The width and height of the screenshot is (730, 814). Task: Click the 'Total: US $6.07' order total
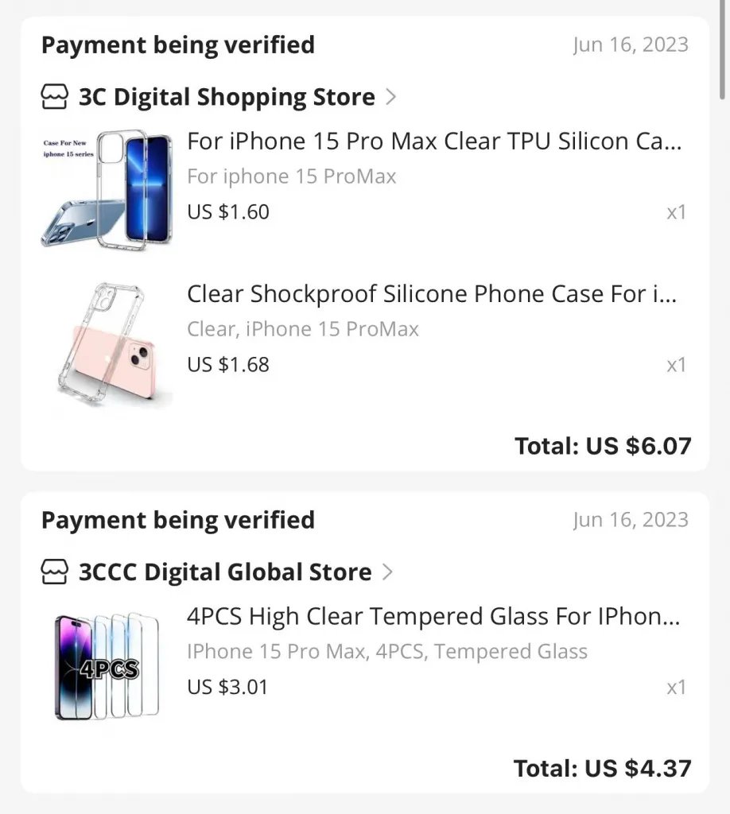coord(603,446)
